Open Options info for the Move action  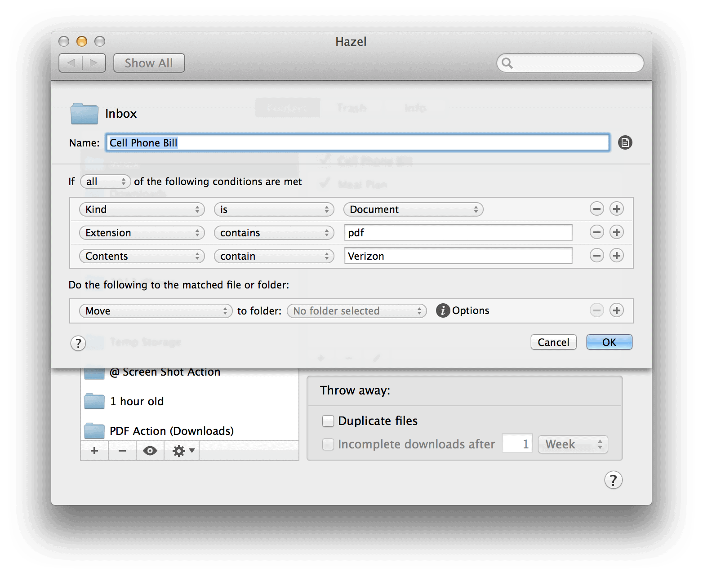[443, 310]
